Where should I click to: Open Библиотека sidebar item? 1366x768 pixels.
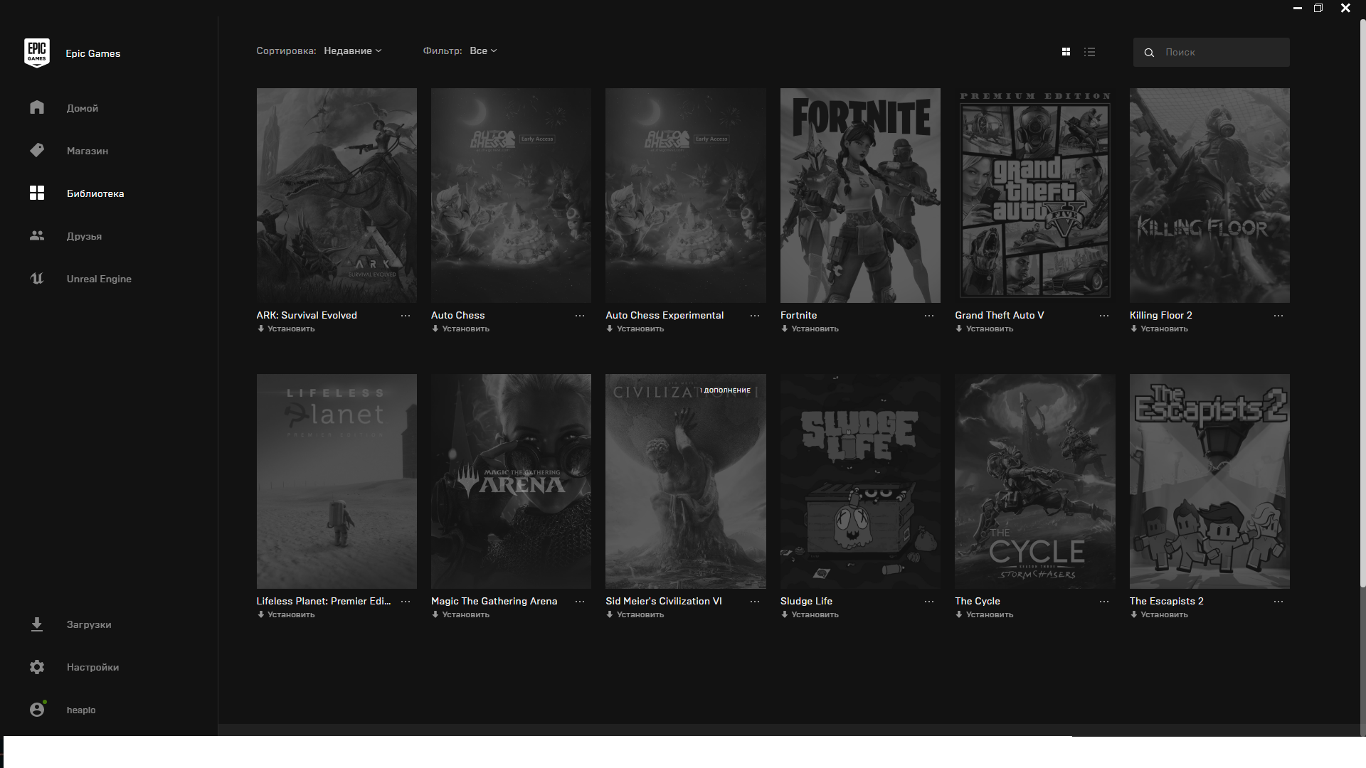[95, 193]
